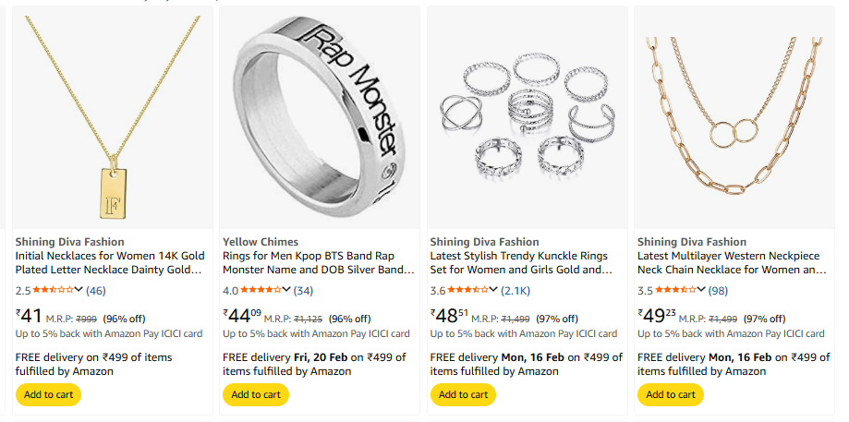This screenshot has height=422, width=849.
Task: Add the Multilayer Neckpiece to cart
Action: (671, 394)
